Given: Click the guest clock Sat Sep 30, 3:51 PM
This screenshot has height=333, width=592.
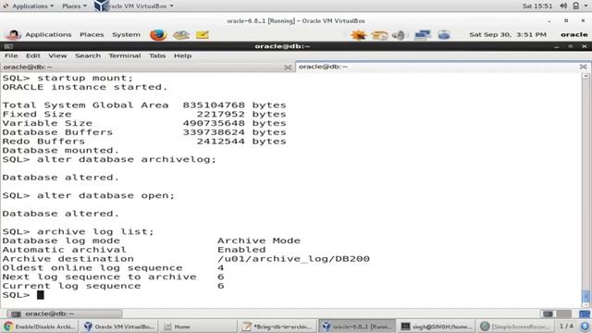Looking at the screenshot, I should tap(508, 34).
